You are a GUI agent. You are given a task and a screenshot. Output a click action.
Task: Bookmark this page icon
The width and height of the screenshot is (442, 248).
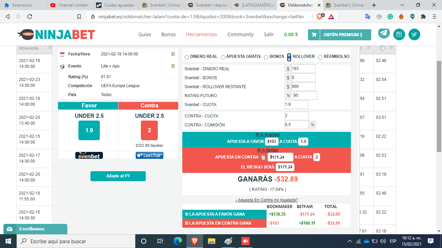coord(79,17)
